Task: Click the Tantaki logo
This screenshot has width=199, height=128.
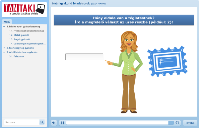Action: (x=24, y=9)
